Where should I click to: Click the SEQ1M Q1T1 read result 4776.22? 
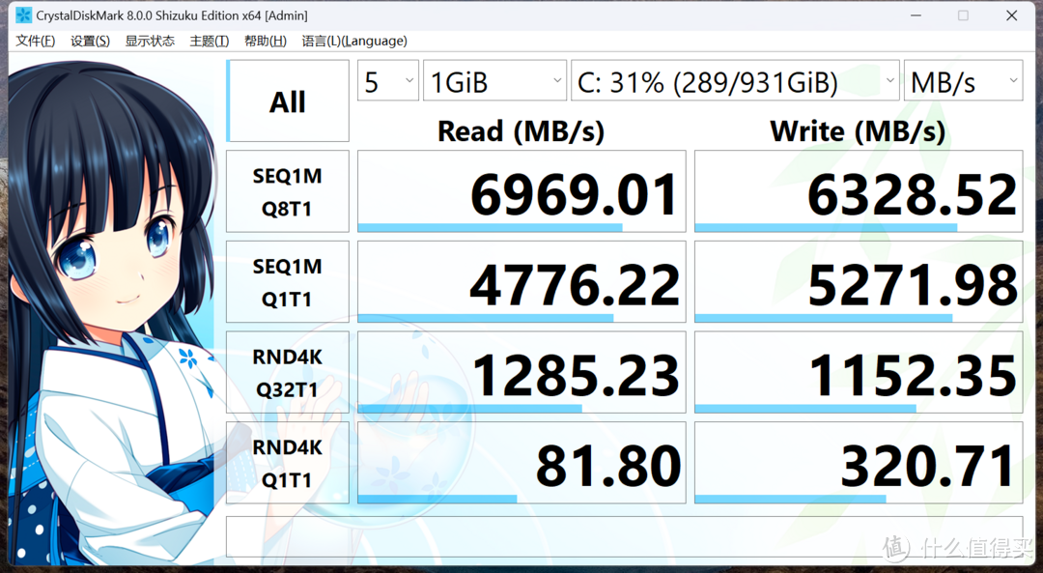(521, 282)
